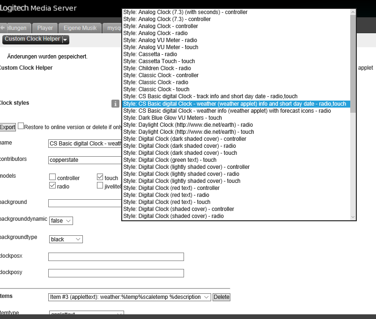Open the Custom Clock Helper dropdown arrow
Screen dimensions: 376x319
coord(65,40)
